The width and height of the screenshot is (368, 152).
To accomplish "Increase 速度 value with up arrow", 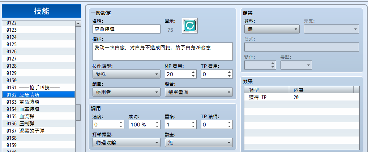I will tap(121, 122).
